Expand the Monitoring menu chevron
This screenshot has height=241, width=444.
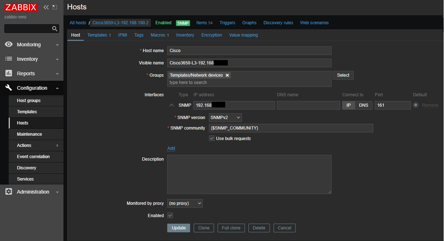pos(57,45)
